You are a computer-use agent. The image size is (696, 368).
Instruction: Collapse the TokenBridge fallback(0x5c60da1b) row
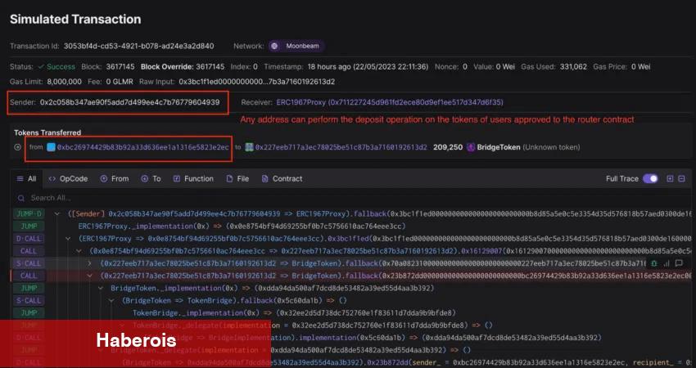click(111, 301)
